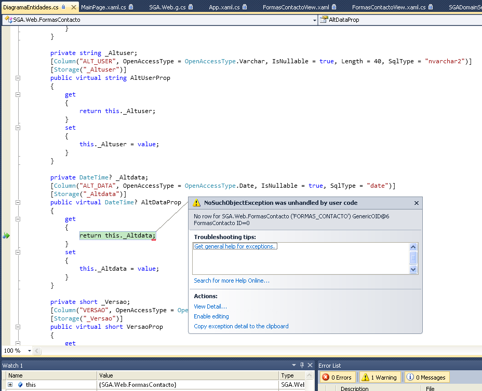This screenshot has width=482, height=391.
Task: Close the Watch 1 panel
Action: [310, 366]
